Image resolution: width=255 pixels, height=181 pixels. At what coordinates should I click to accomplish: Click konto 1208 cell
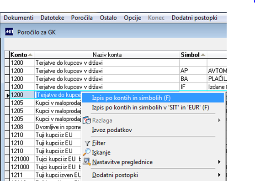[x=22, y=127]
